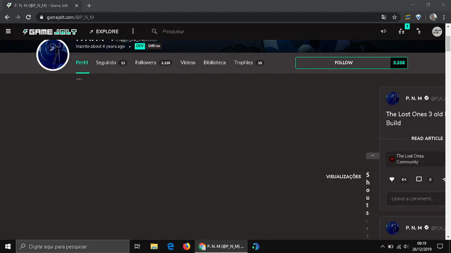Launch Microsoft Edge from taskbar

pyautogui.click(x=170, y=246)
